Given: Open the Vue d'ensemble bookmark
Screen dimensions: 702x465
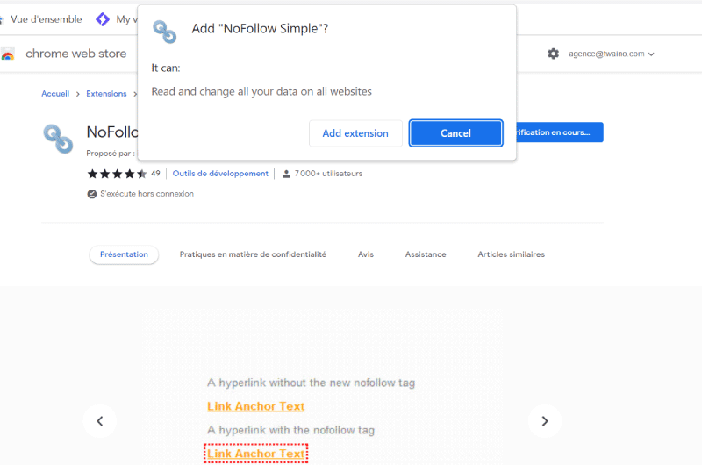Looking at the screenshot, I should (47, 19).
